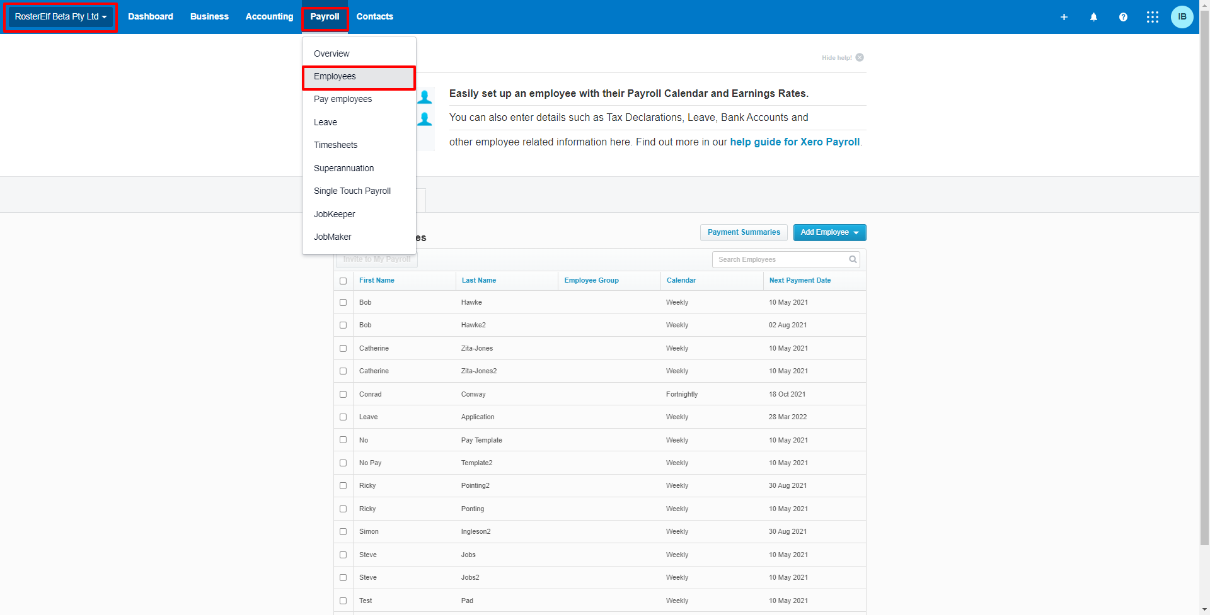Choose Pay employees from the Payroll menu
Screen dimensions: 1210x615
[359, 99]
